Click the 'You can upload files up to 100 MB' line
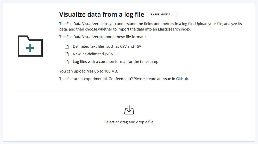 89,71
